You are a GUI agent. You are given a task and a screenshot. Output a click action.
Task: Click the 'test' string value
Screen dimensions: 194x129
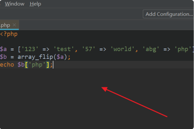64,49
